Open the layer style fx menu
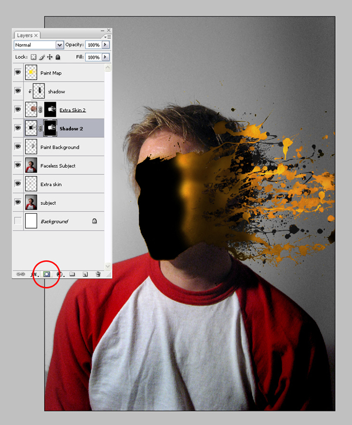 pyautogui.click(x=35, y=274)
